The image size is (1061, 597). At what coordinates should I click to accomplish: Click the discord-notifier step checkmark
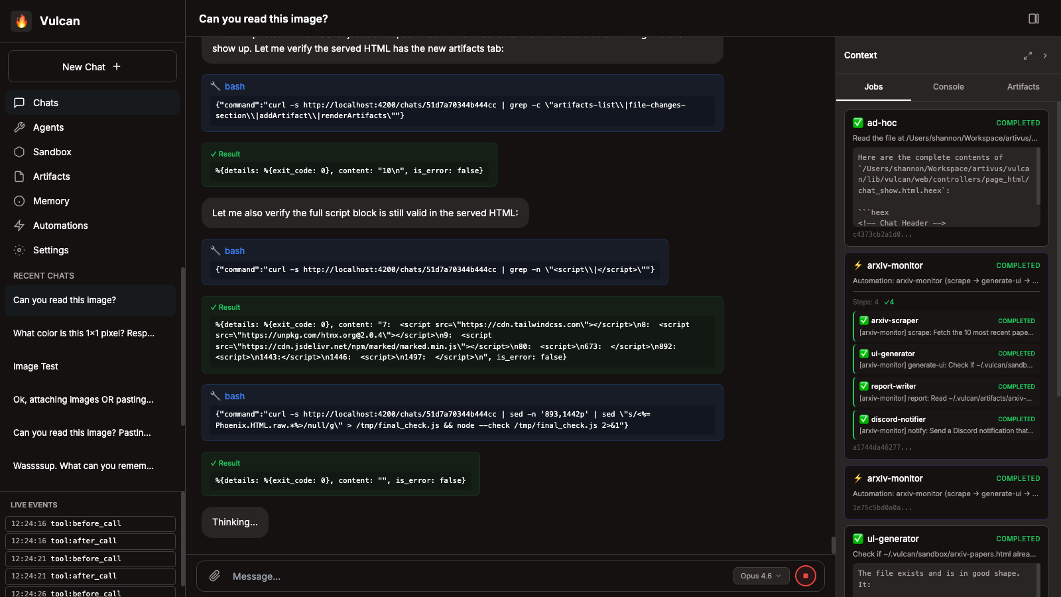tap(864, 419)
